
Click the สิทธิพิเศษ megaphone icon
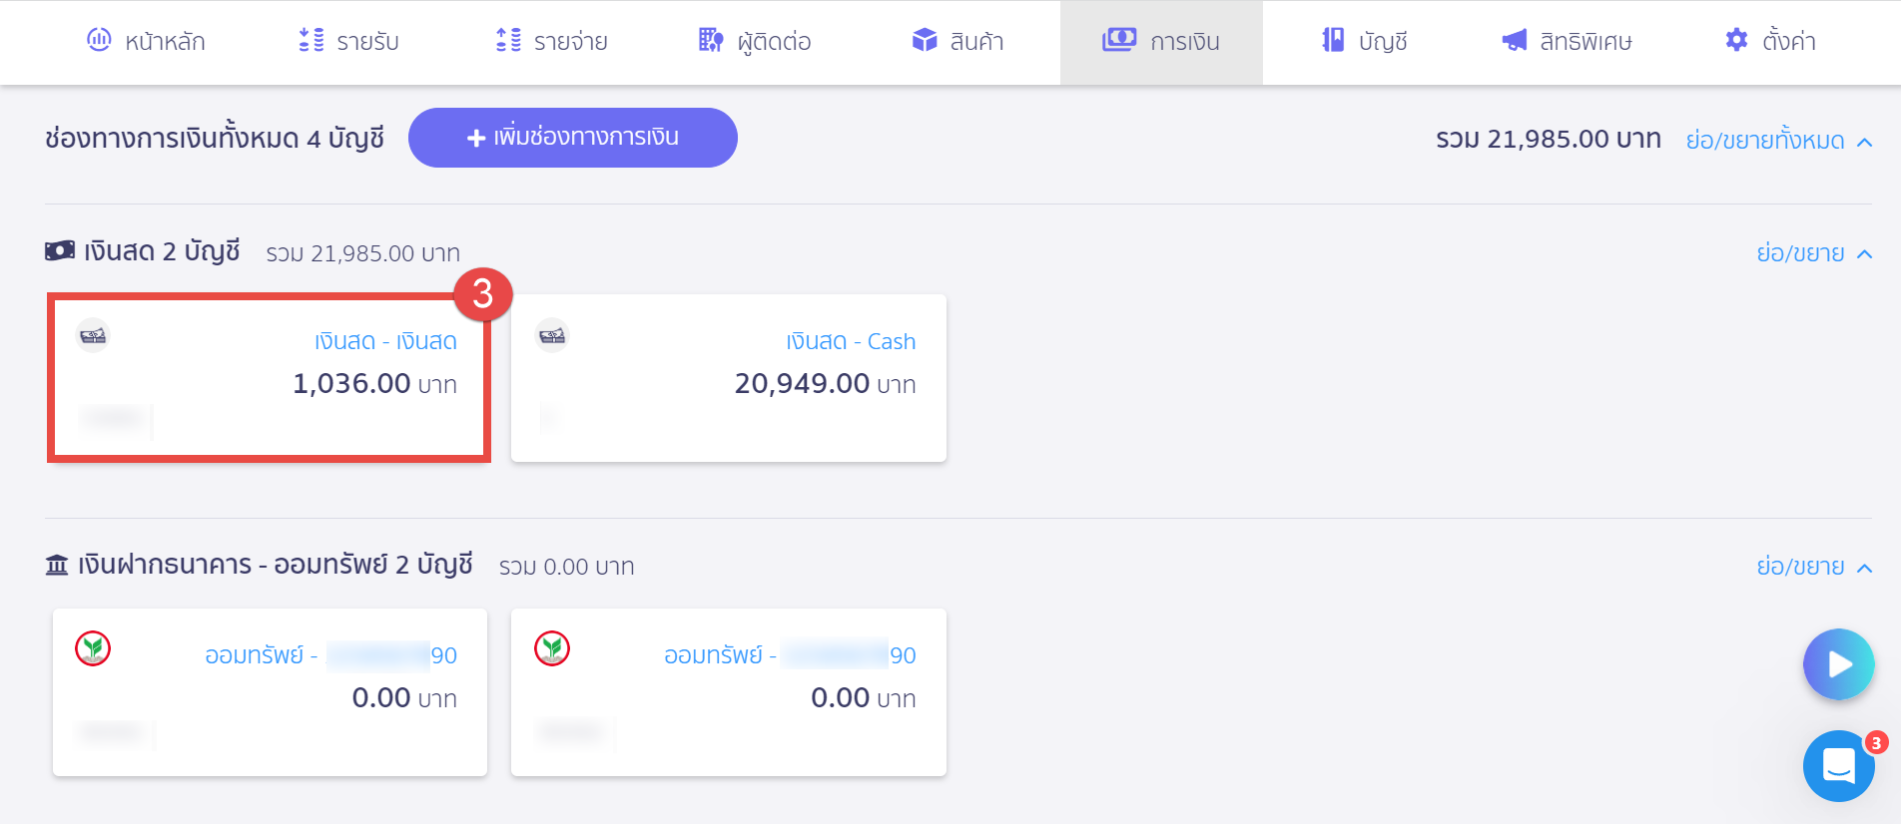[1515, 40]
